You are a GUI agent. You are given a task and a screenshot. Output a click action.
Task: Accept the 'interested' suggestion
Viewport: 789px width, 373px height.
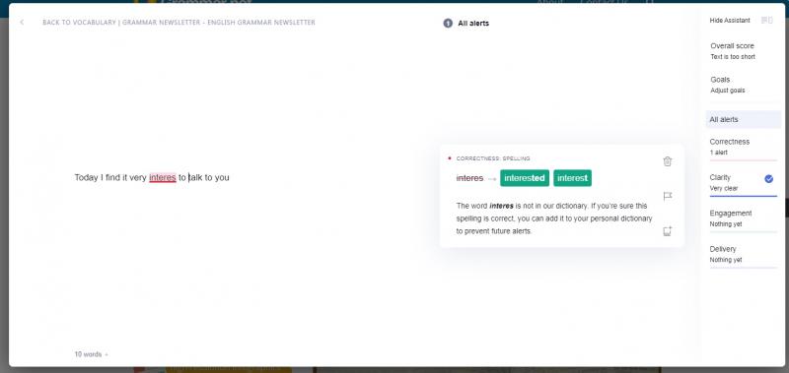pyautogui.click(x=525, y=178)
